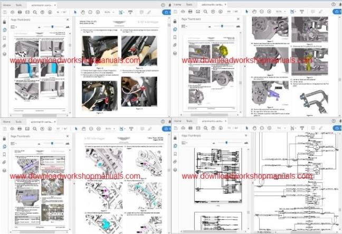Viewport: 342px width, 234px height.
Task: Close Page Thumbnails panel in top-left window
Action: point(68,19)
